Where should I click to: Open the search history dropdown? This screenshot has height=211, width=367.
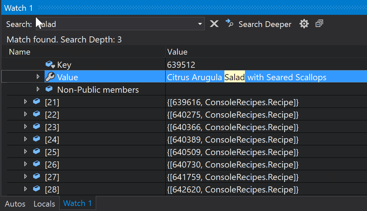click(x=200, y=24)
